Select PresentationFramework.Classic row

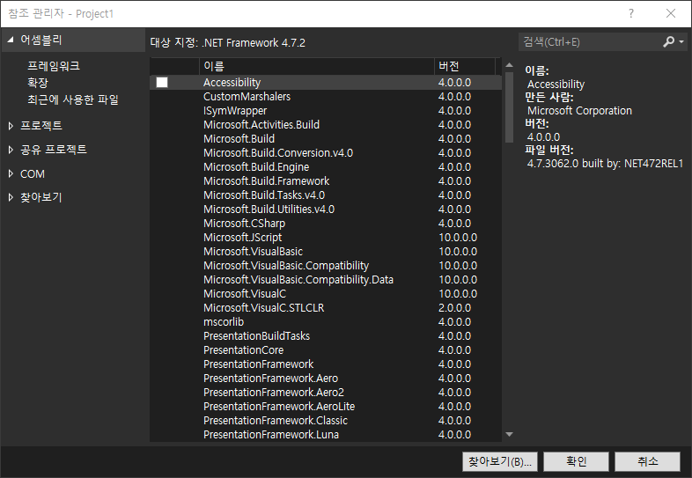[326, 421]
